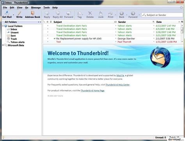The image size is (185, 141).
Task: Star the 4/13/2007 Travel Destination Alert message
Action: [x=48, y=26]
